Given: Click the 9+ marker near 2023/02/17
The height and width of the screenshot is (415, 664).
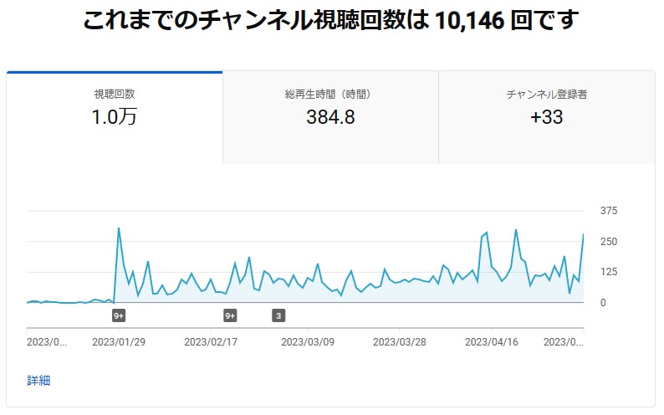Looking at the screenshot, I should [x=230, y=315].
